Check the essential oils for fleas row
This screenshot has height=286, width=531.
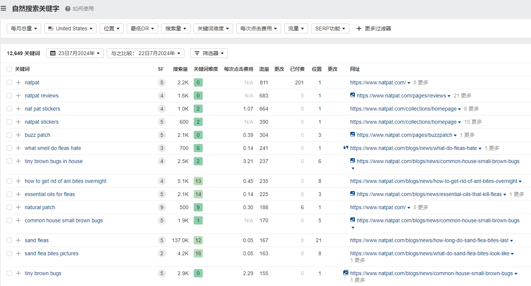(x=9, y=194)
